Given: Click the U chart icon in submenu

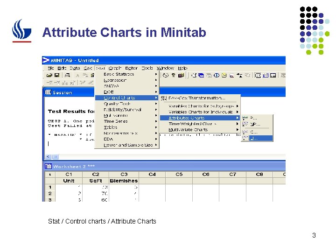Looking at the screenshot, I should 245,138.
